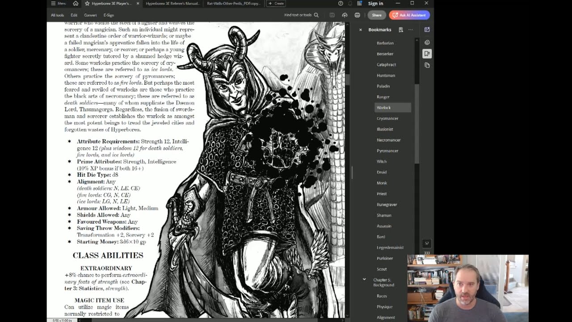Select the Pyromancer bookmark
572x322 pixels.
point(387,151)
